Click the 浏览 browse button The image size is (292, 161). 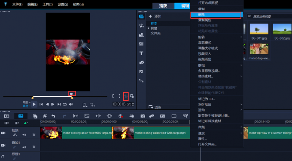click(155, 107)
